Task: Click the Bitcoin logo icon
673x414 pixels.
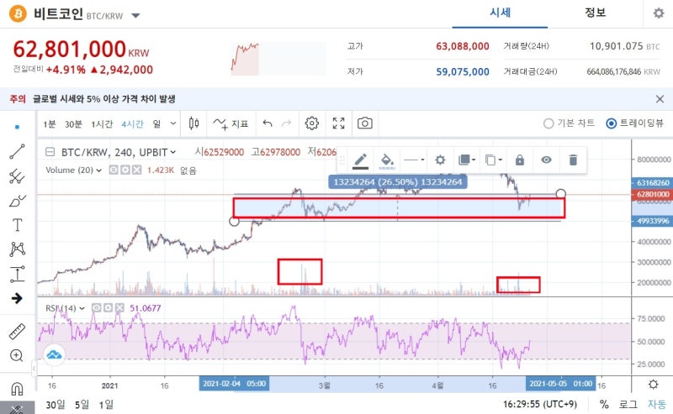Action: click(18, 13)
